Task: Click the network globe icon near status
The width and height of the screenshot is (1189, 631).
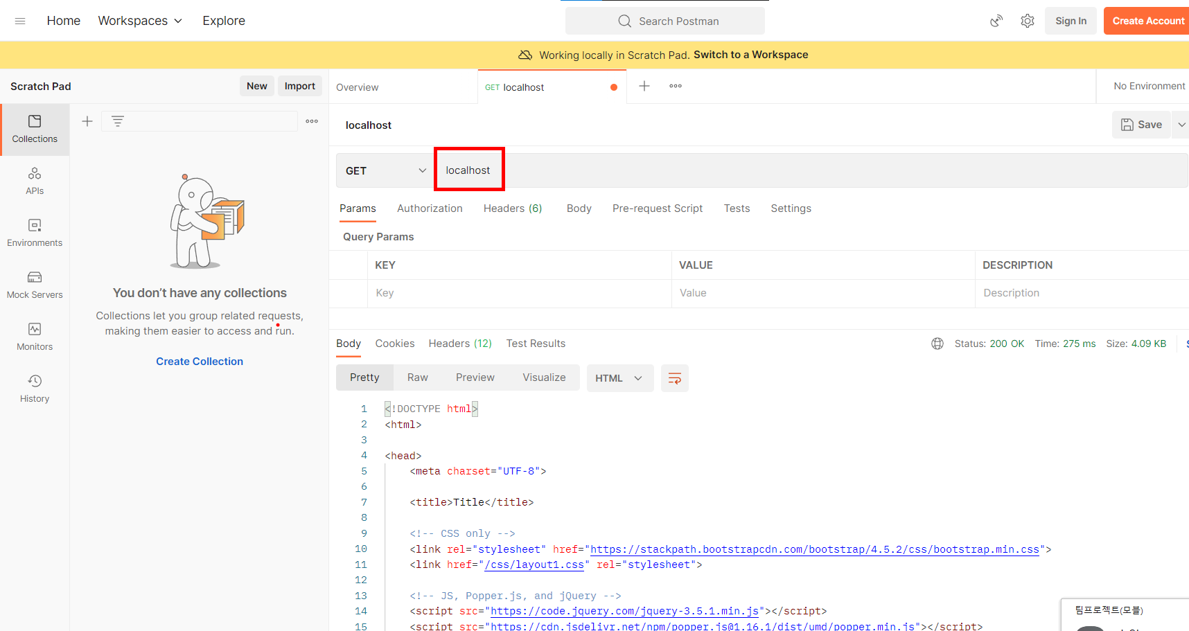Action: point(937,344)
